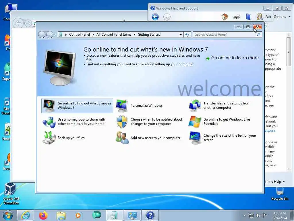Open Browse Help book icon
The image size is (294, 221).
point(248,17)
